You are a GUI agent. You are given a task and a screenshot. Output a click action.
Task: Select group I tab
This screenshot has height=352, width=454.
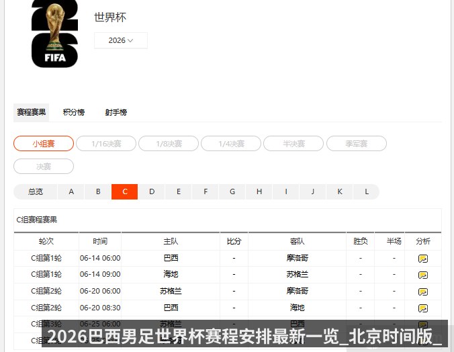[286, 192]
